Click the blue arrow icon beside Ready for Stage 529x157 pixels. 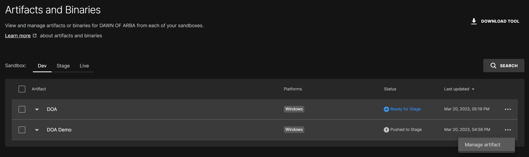point(386,109)
